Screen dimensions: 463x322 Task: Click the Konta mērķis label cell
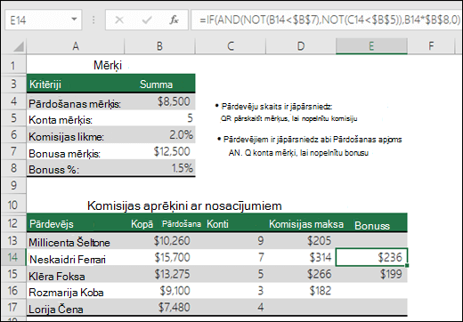tap(76, 118)
